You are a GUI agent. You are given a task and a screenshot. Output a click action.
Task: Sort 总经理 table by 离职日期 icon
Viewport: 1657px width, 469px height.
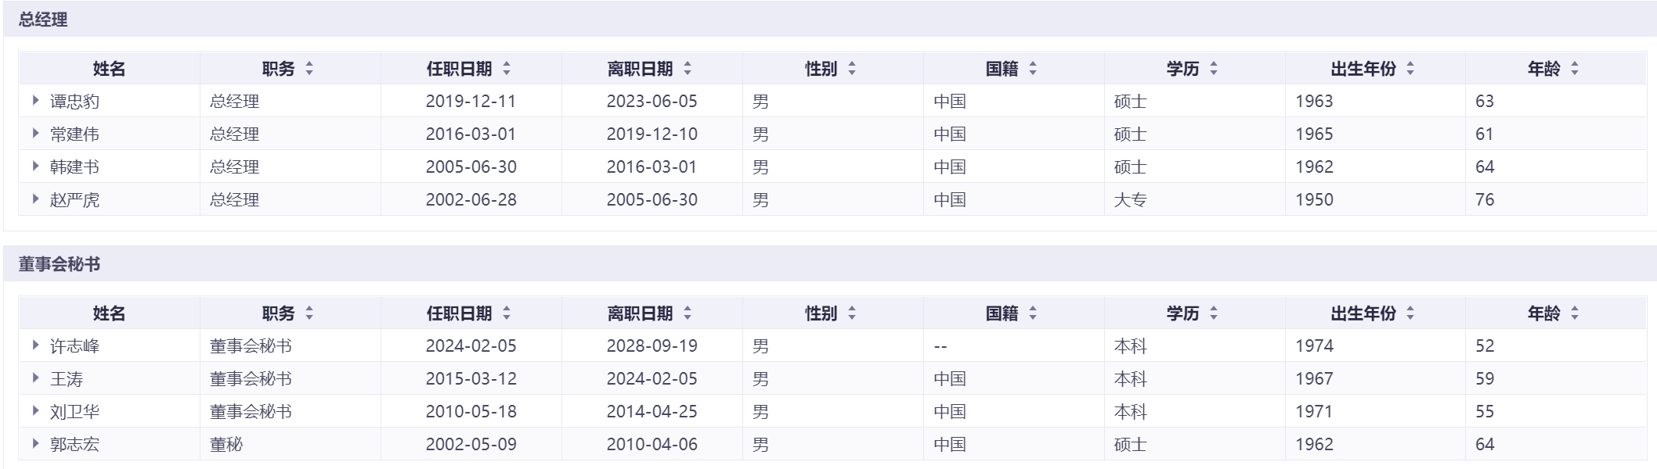click(688, 69)
